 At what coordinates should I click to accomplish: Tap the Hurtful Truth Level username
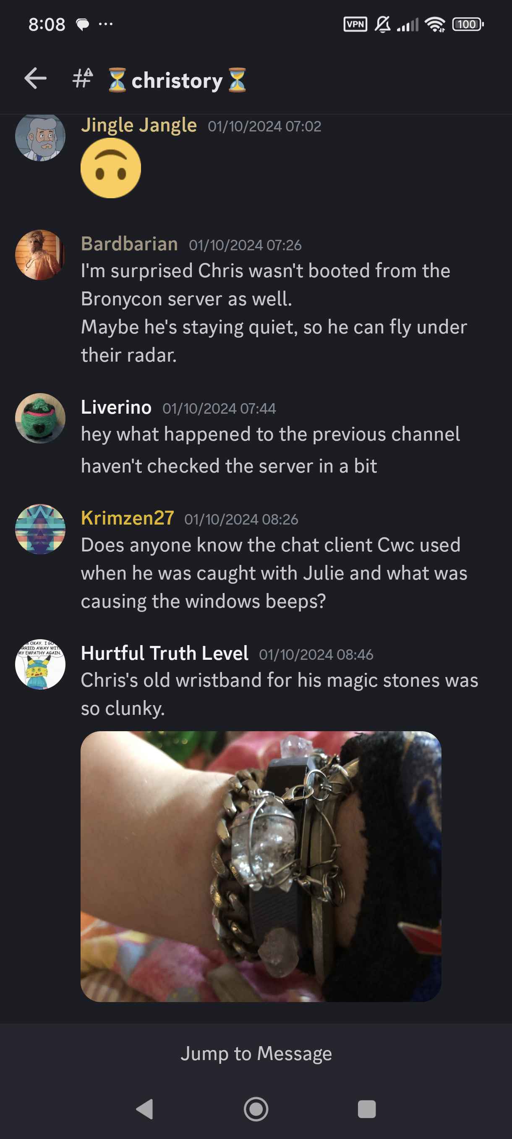point(165,653)
